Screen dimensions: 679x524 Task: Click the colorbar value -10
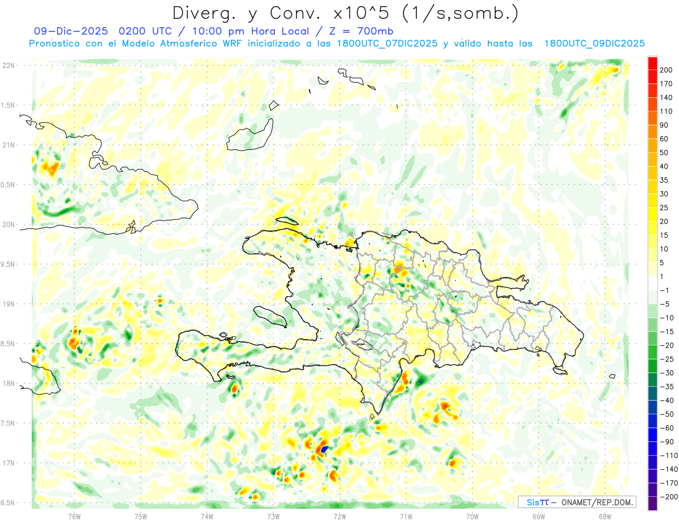pos(668,318)
